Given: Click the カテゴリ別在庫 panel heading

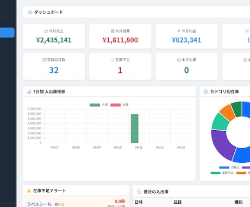Looking at the screenshot, I should [224, 92].
